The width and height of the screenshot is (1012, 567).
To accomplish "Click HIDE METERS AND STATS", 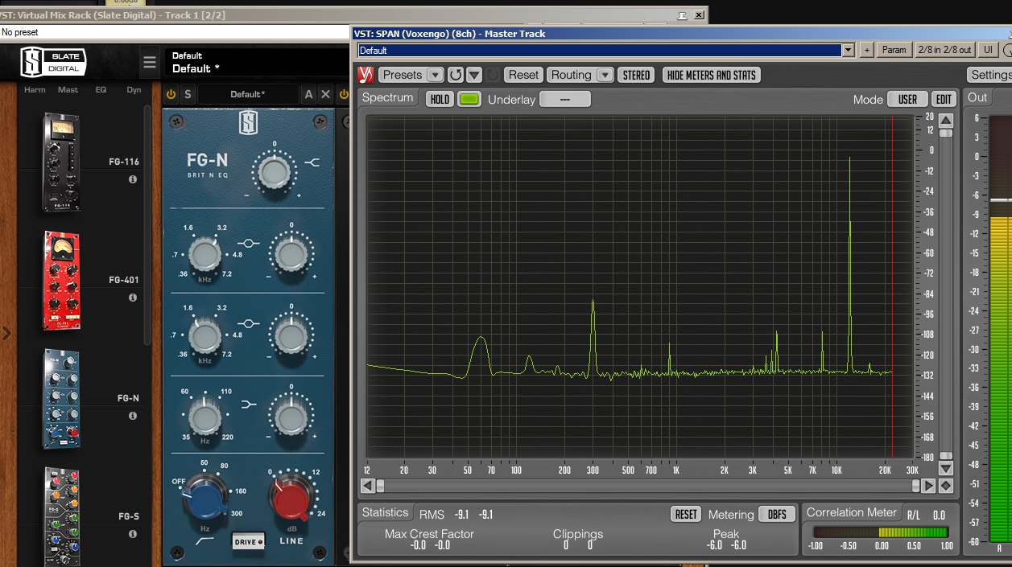I will [712, 75].
